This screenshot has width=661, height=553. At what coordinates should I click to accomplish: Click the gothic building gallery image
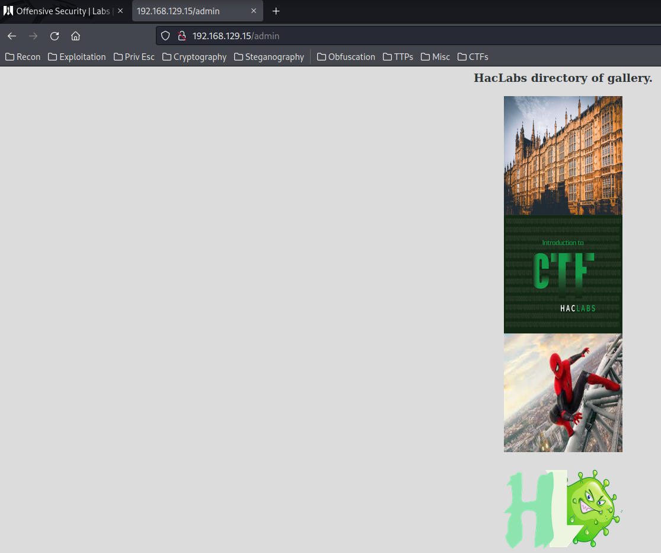[563, 155]
